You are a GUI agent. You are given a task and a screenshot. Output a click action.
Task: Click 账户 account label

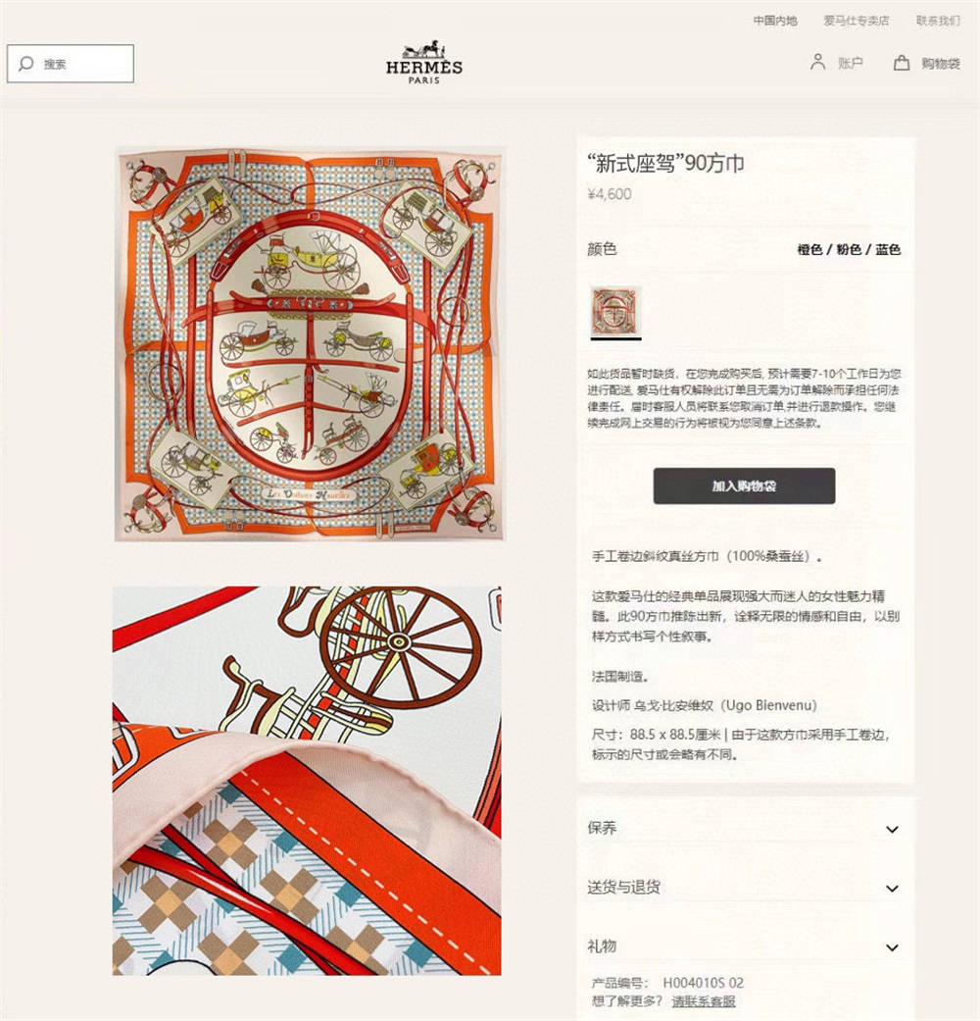[x=851, y=63]
